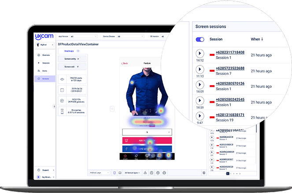Open the settings gear below the heatmap
292x193 pixels.
pos(204,173)
